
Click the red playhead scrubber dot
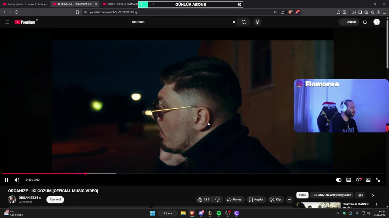[85, 174]
